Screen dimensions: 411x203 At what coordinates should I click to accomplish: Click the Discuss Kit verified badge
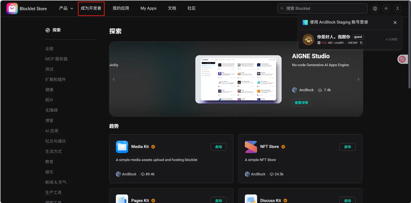click(285, 200)
